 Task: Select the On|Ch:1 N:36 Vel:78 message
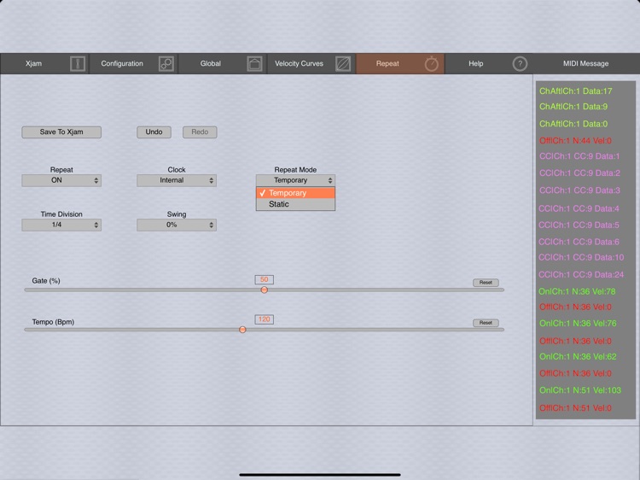click(577, 292)
